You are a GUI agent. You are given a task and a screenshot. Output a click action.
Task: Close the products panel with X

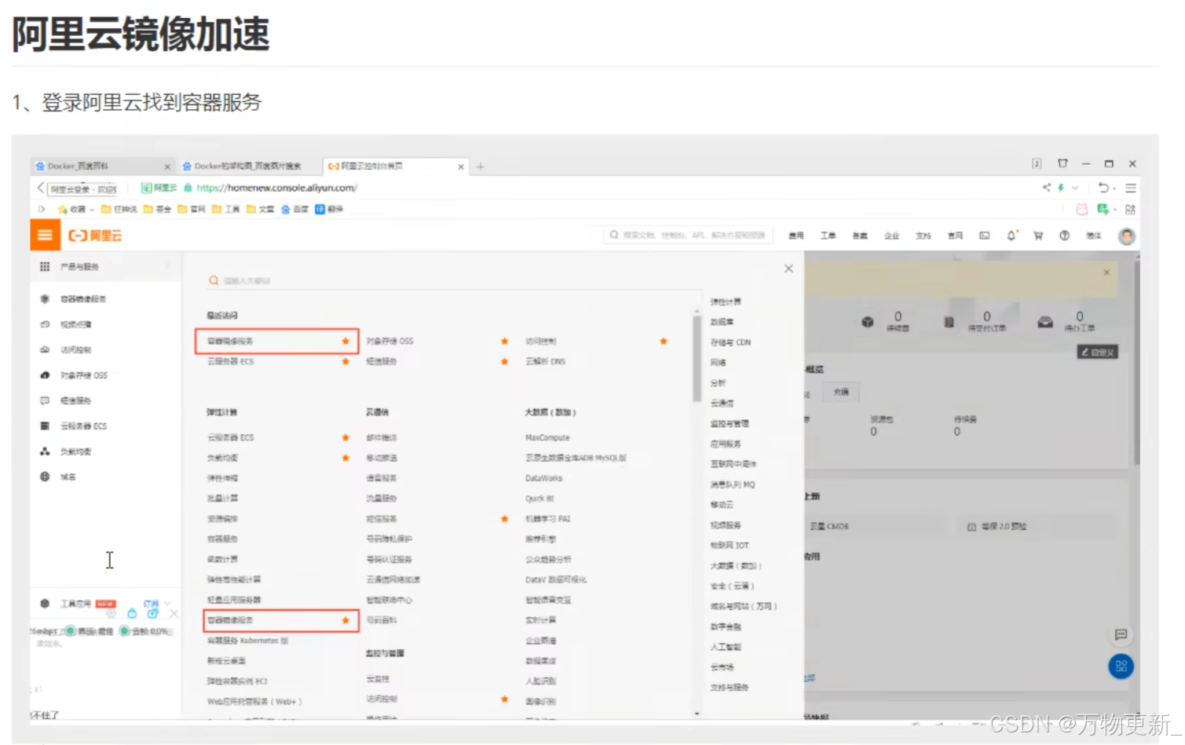[x=788, y=268]
